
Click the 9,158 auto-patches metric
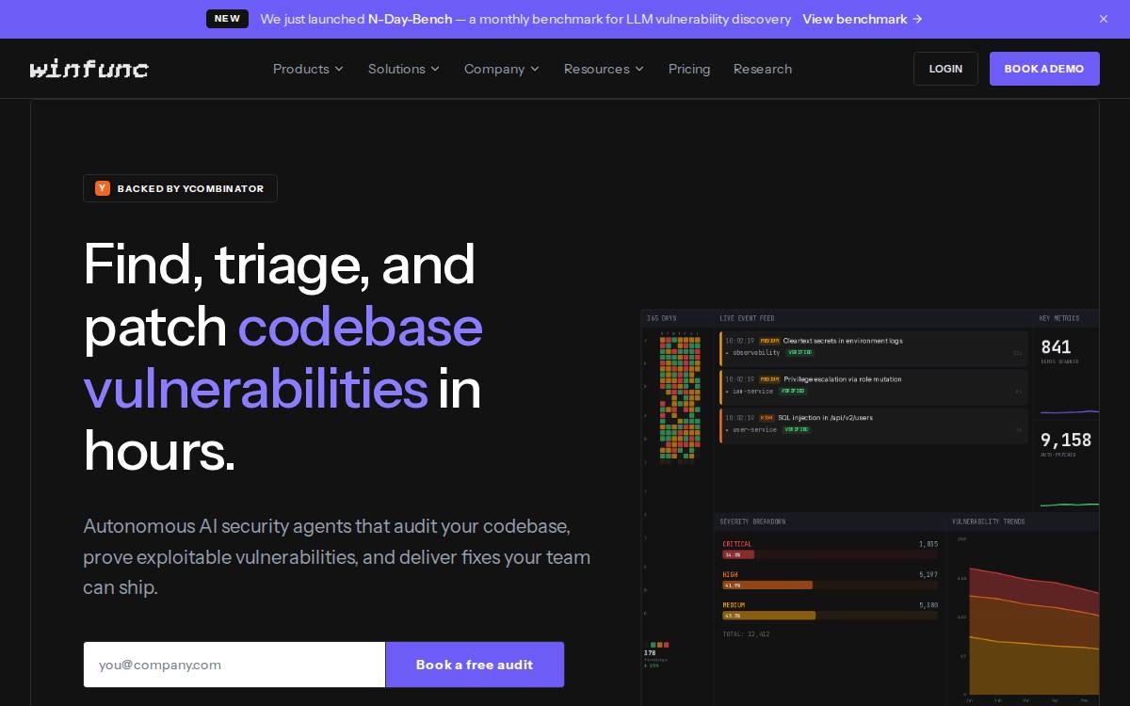pos(1066,440)
